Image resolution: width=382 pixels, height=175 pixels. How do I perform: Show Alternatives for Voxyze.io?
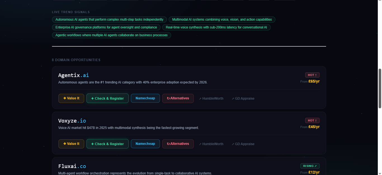[178, 144]
